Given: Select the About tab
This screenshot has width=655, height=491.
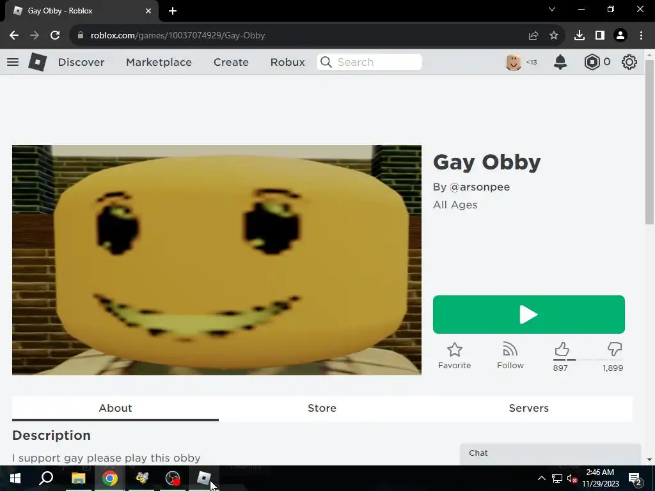Looking at the screenshot, I should point(115,408).
